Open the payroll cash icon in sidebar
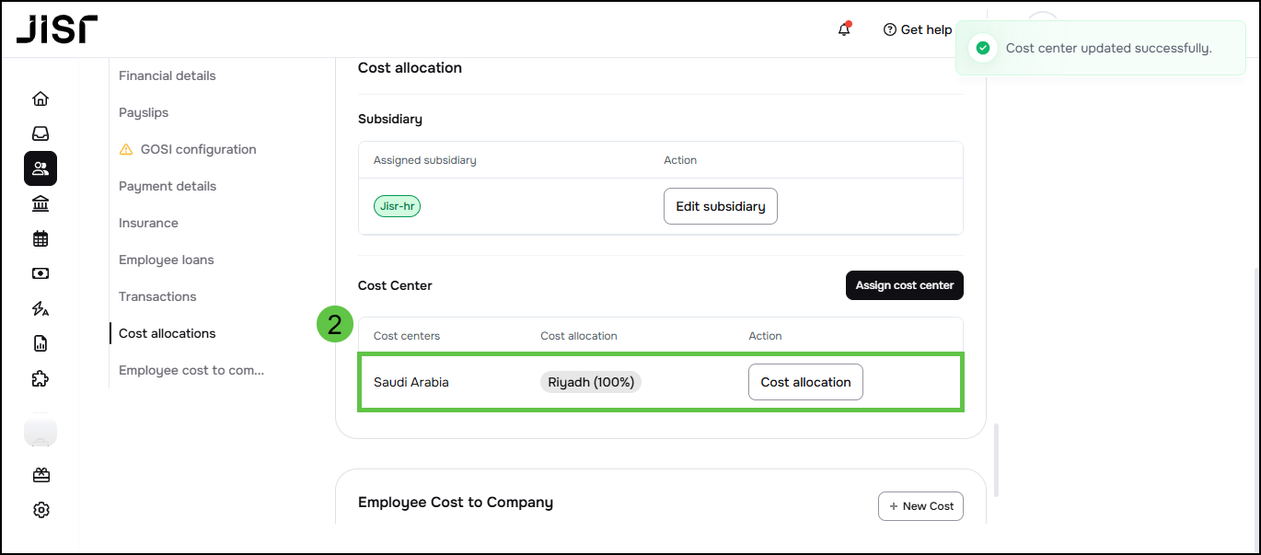The image size is (1261, 555). [x=40, y=273]
